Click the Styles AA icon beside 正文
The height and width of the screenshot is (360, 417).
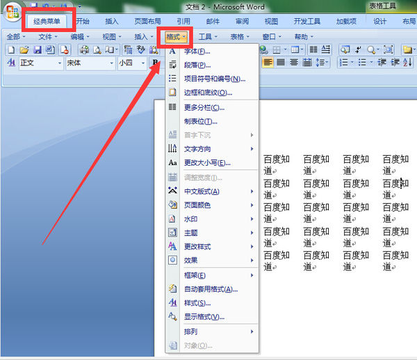coord(11,63)
